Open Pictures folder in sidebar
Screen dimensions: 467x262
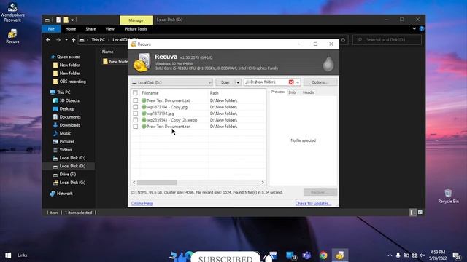coord(66,142)
